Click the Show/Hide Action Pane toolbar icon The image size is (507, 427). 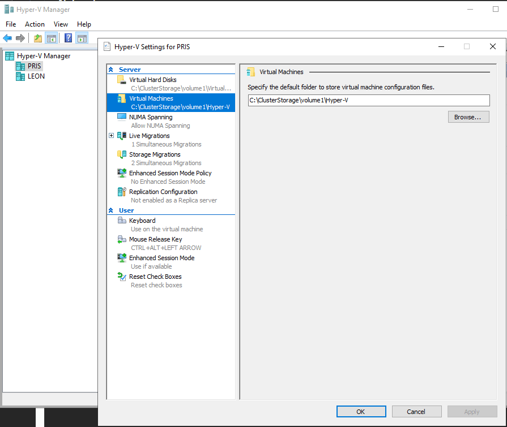82,38
